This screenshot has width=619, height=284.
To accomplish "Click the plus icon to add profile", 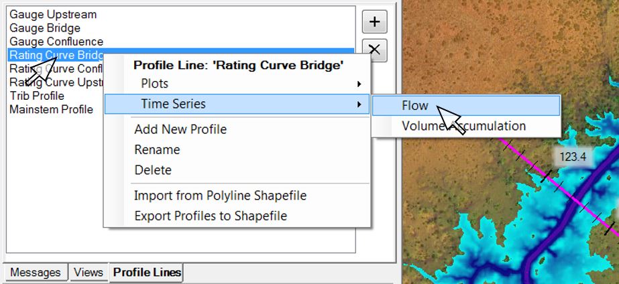I will pos(374,21).
